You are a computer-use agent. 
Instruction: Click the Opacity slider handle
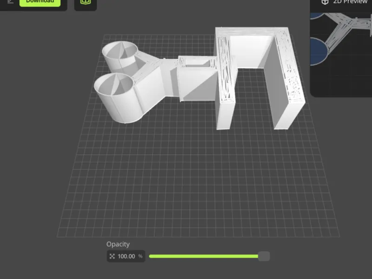coord(264,256)
